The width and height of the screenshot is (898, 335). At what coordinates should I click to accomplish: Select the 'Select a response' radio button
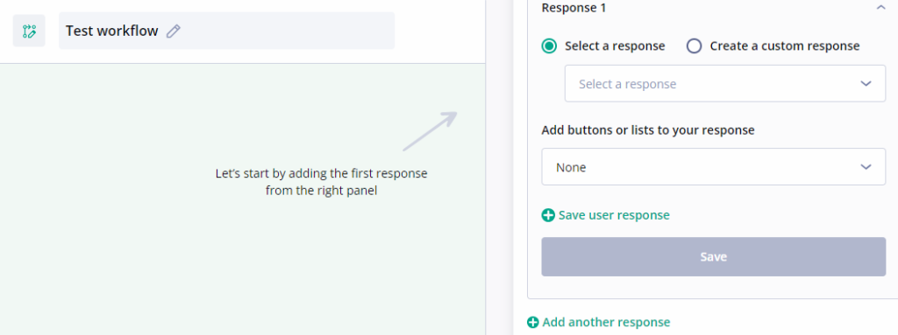point(549,46)
